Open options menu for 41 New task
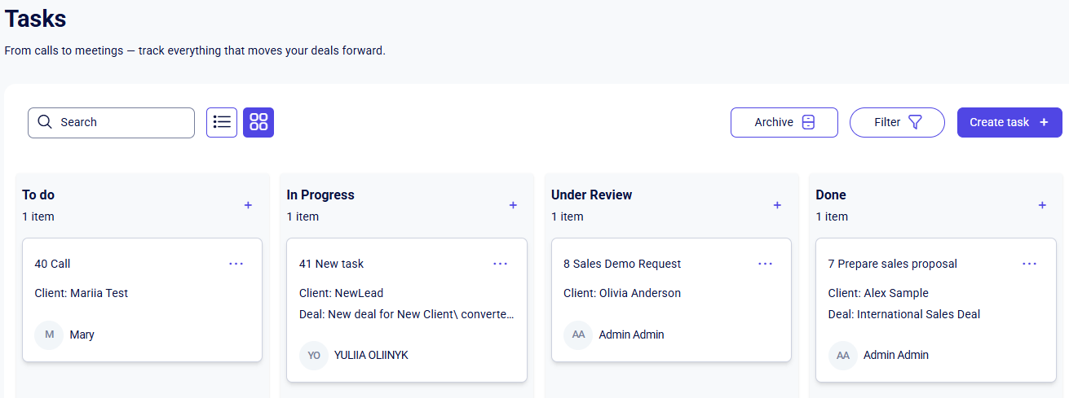The image size is (1069, 398). click(x=501, y=264)
